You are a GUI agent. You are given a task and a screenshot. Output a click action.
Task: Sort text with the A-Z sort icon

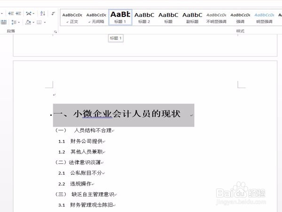(43, 13)
